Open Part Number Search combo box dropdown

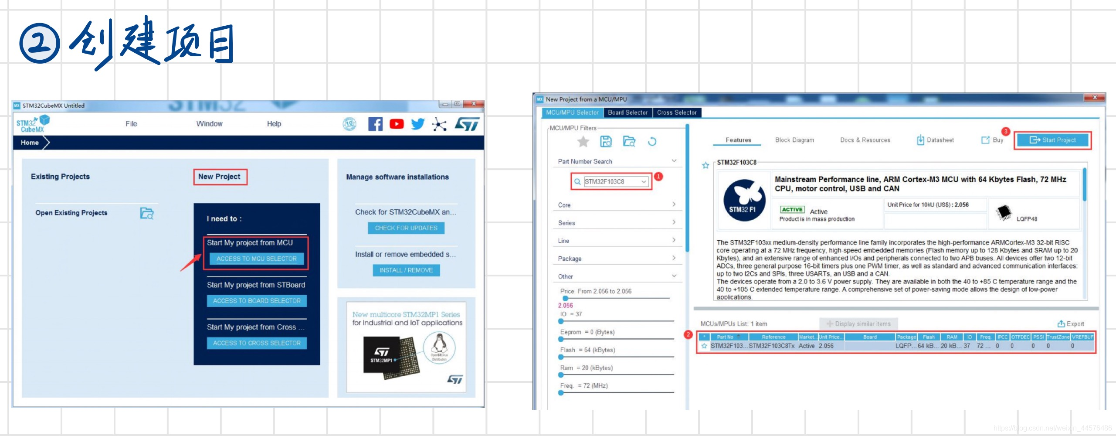[x=644, y=182]
